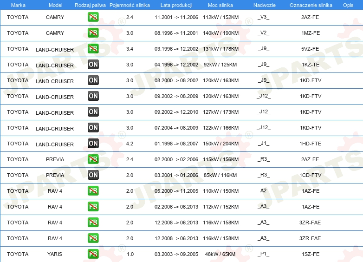Screen dimensions: 363x262
Task: Click the PB icon for Previa 2.4
Action: (x=93, y=159)
